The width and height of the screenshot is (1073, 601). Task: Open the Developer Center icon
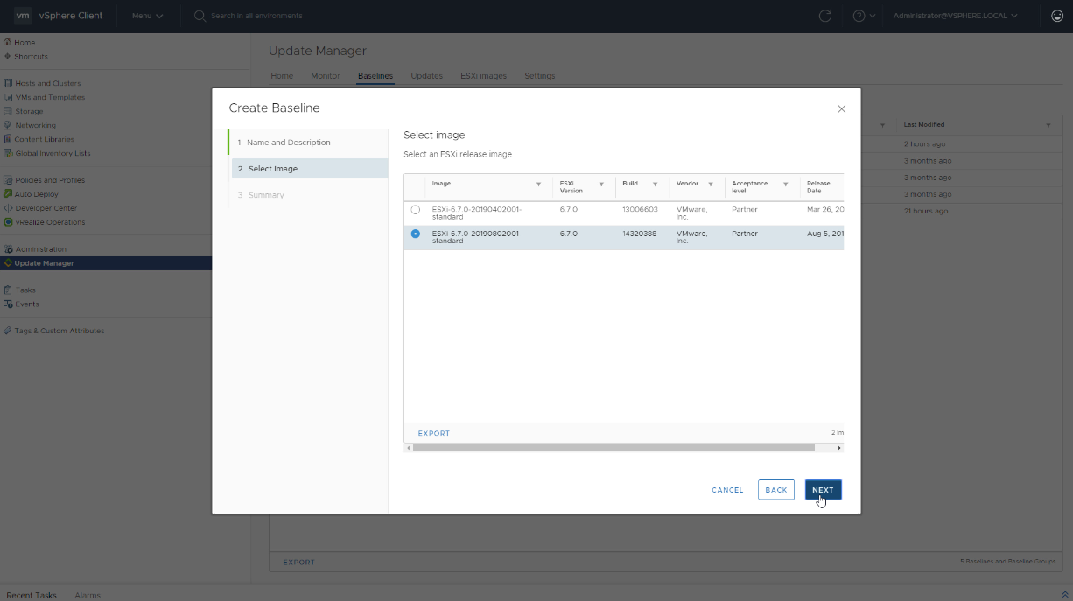[7, 208]
